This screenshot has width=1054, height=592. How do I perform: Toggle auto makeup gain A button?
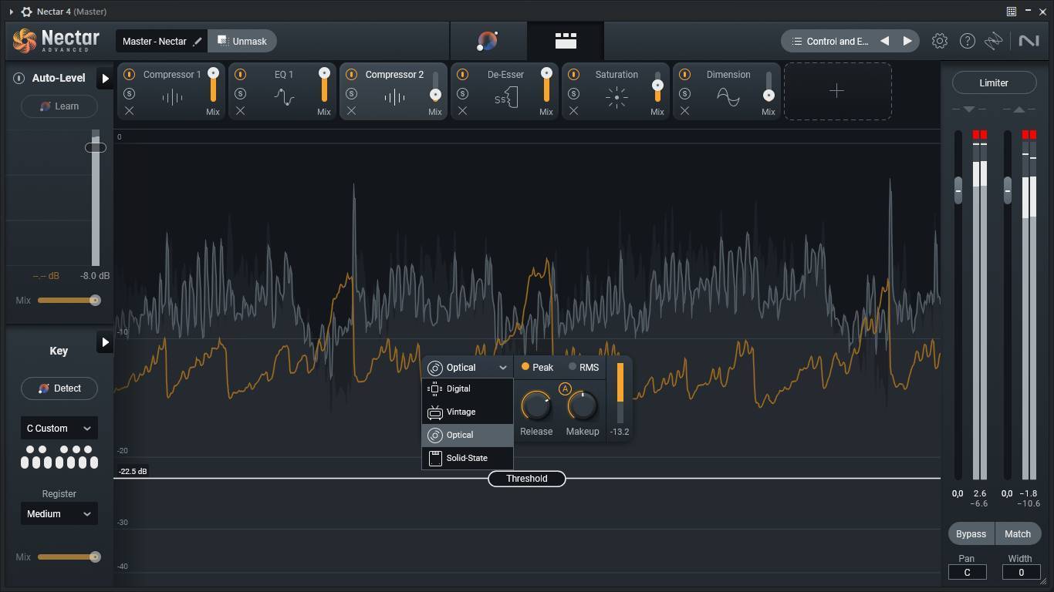(x=565, y=389)
